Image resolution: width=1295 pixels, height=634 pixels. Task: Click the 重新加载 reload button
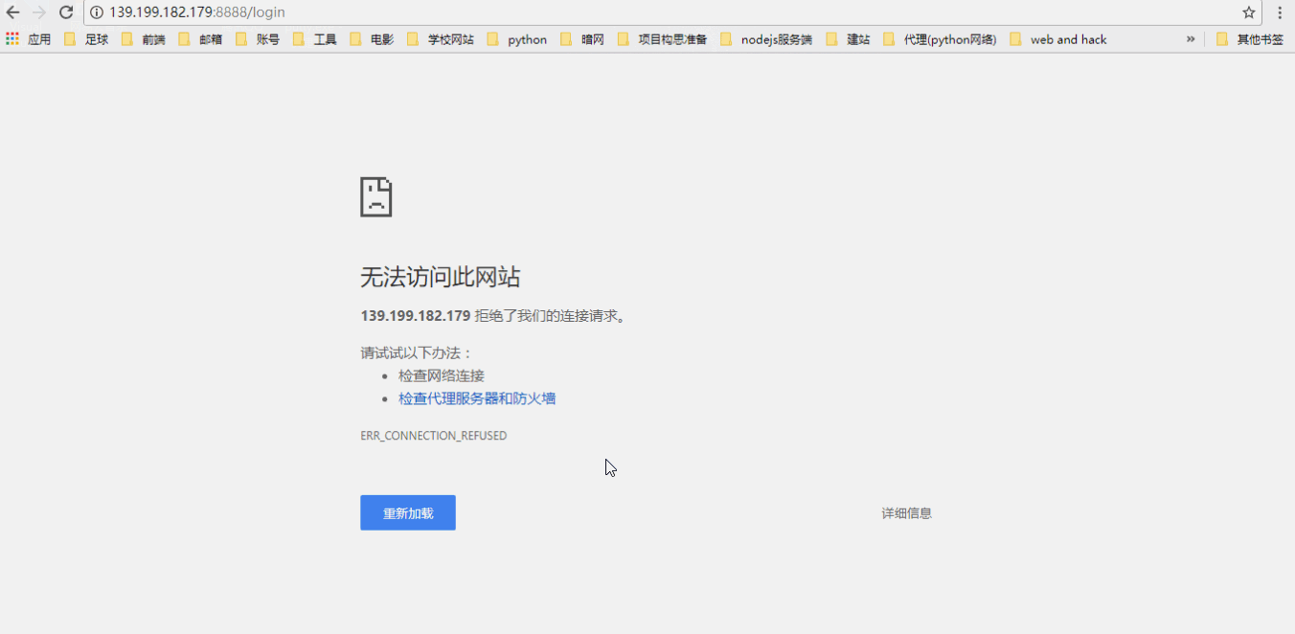pos(408,512)
